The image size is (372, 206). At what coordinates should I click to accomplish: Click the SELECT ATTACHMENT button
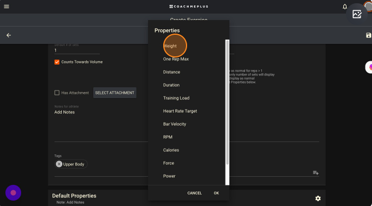tap(114, 93)
